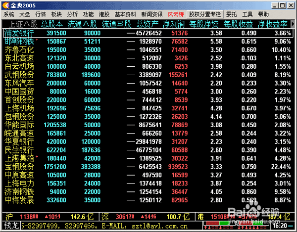The width and height of the screenshot is (297, 232).
Task: Select the 民生银行 stock row
Action: pos(148,150)
